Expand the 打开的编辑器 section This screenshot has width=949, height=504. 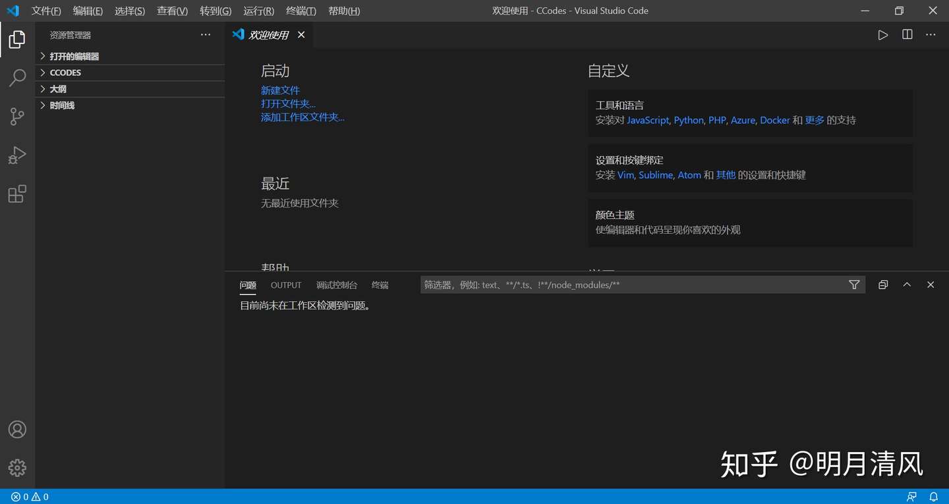tap(130, 57)
